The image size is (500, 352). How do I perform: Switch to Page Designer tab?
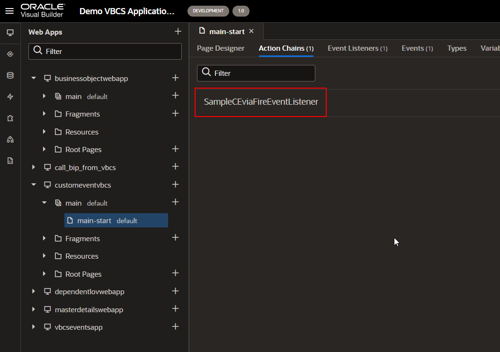[221, 48]
